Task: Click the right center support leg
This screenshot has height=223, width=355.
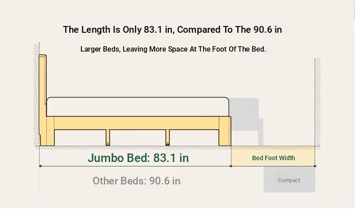Action: pyautogui.click(x=168, y=137)
